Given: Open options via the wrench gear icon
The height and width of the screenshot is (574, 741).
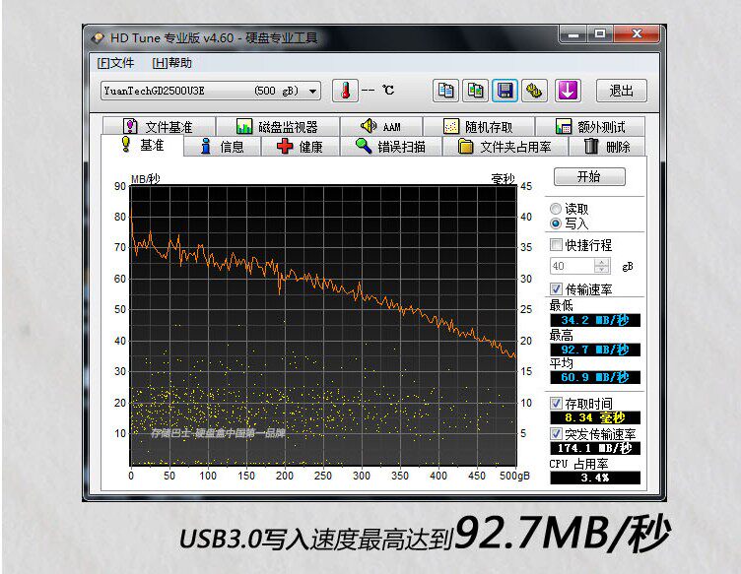Looking at the screenshot, I should click(535, 91).
